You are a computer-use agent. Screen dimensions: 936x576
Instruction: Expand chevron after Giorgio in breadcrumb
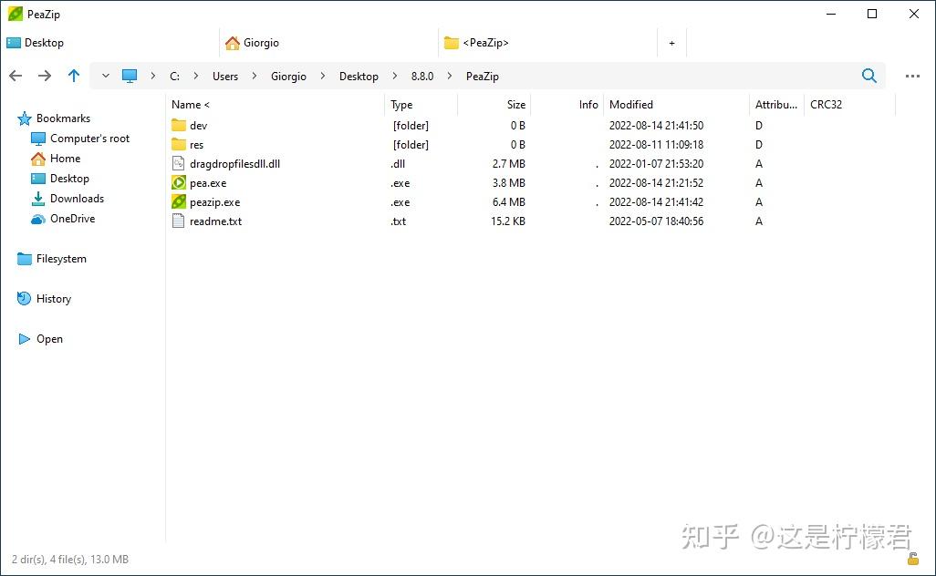tap(323, 76)
